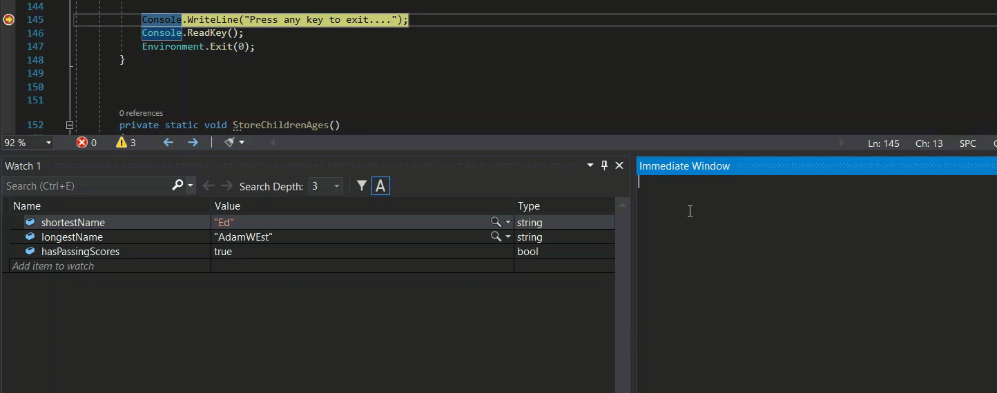Collapse the StoreChildrenAges method outline

[70, 125]
